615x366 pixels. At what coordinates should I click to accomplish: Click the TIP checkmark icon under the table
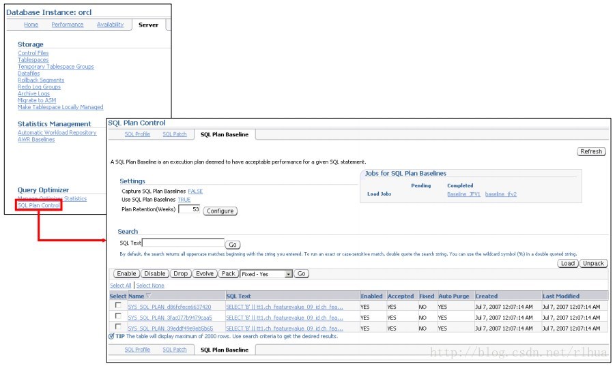pos(111,336)
